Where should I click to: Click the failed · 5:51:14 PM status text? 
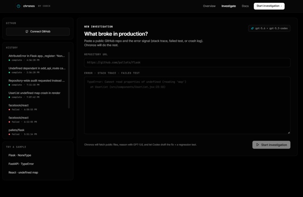[24, 134]
